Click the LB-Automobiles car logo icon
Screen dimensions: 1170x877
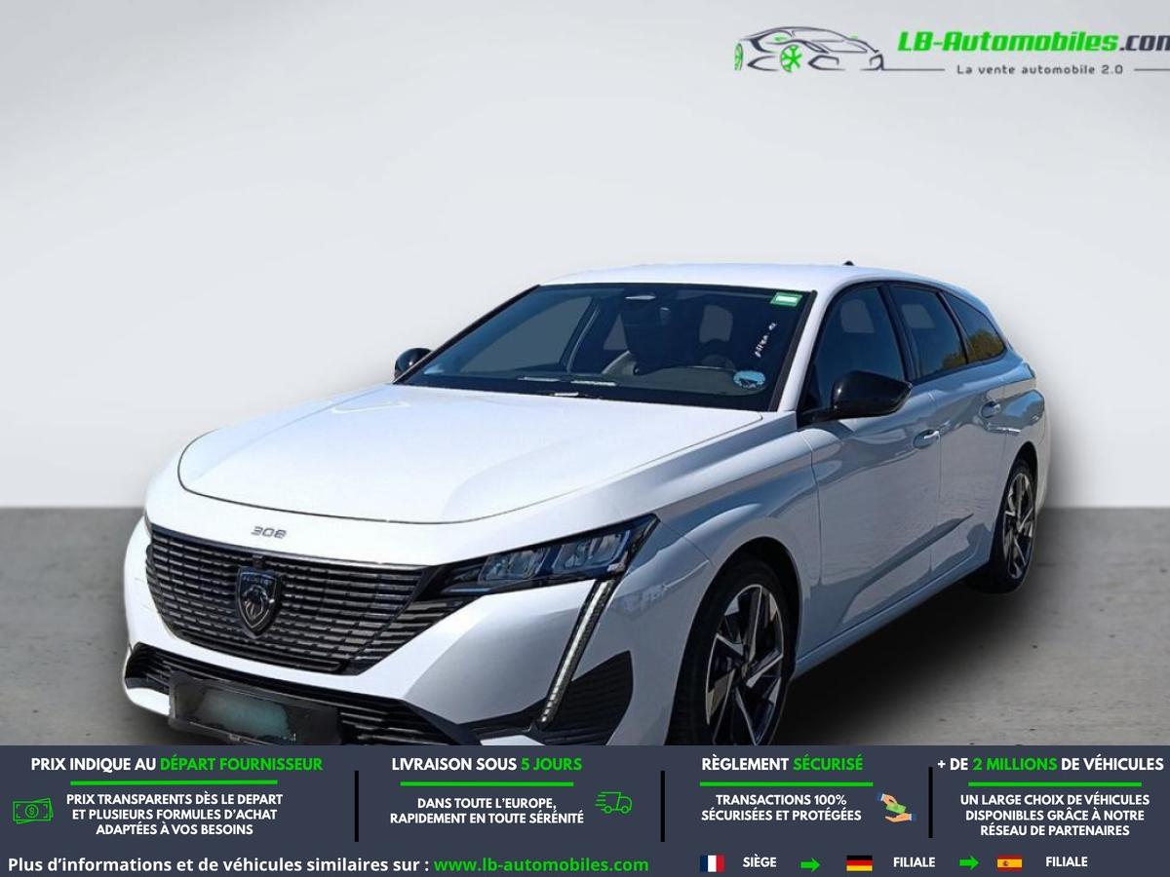tap(809, 49)
